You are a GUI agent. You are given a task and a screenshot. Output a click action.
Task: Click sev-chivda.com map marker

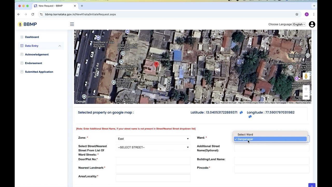[84, 97]
